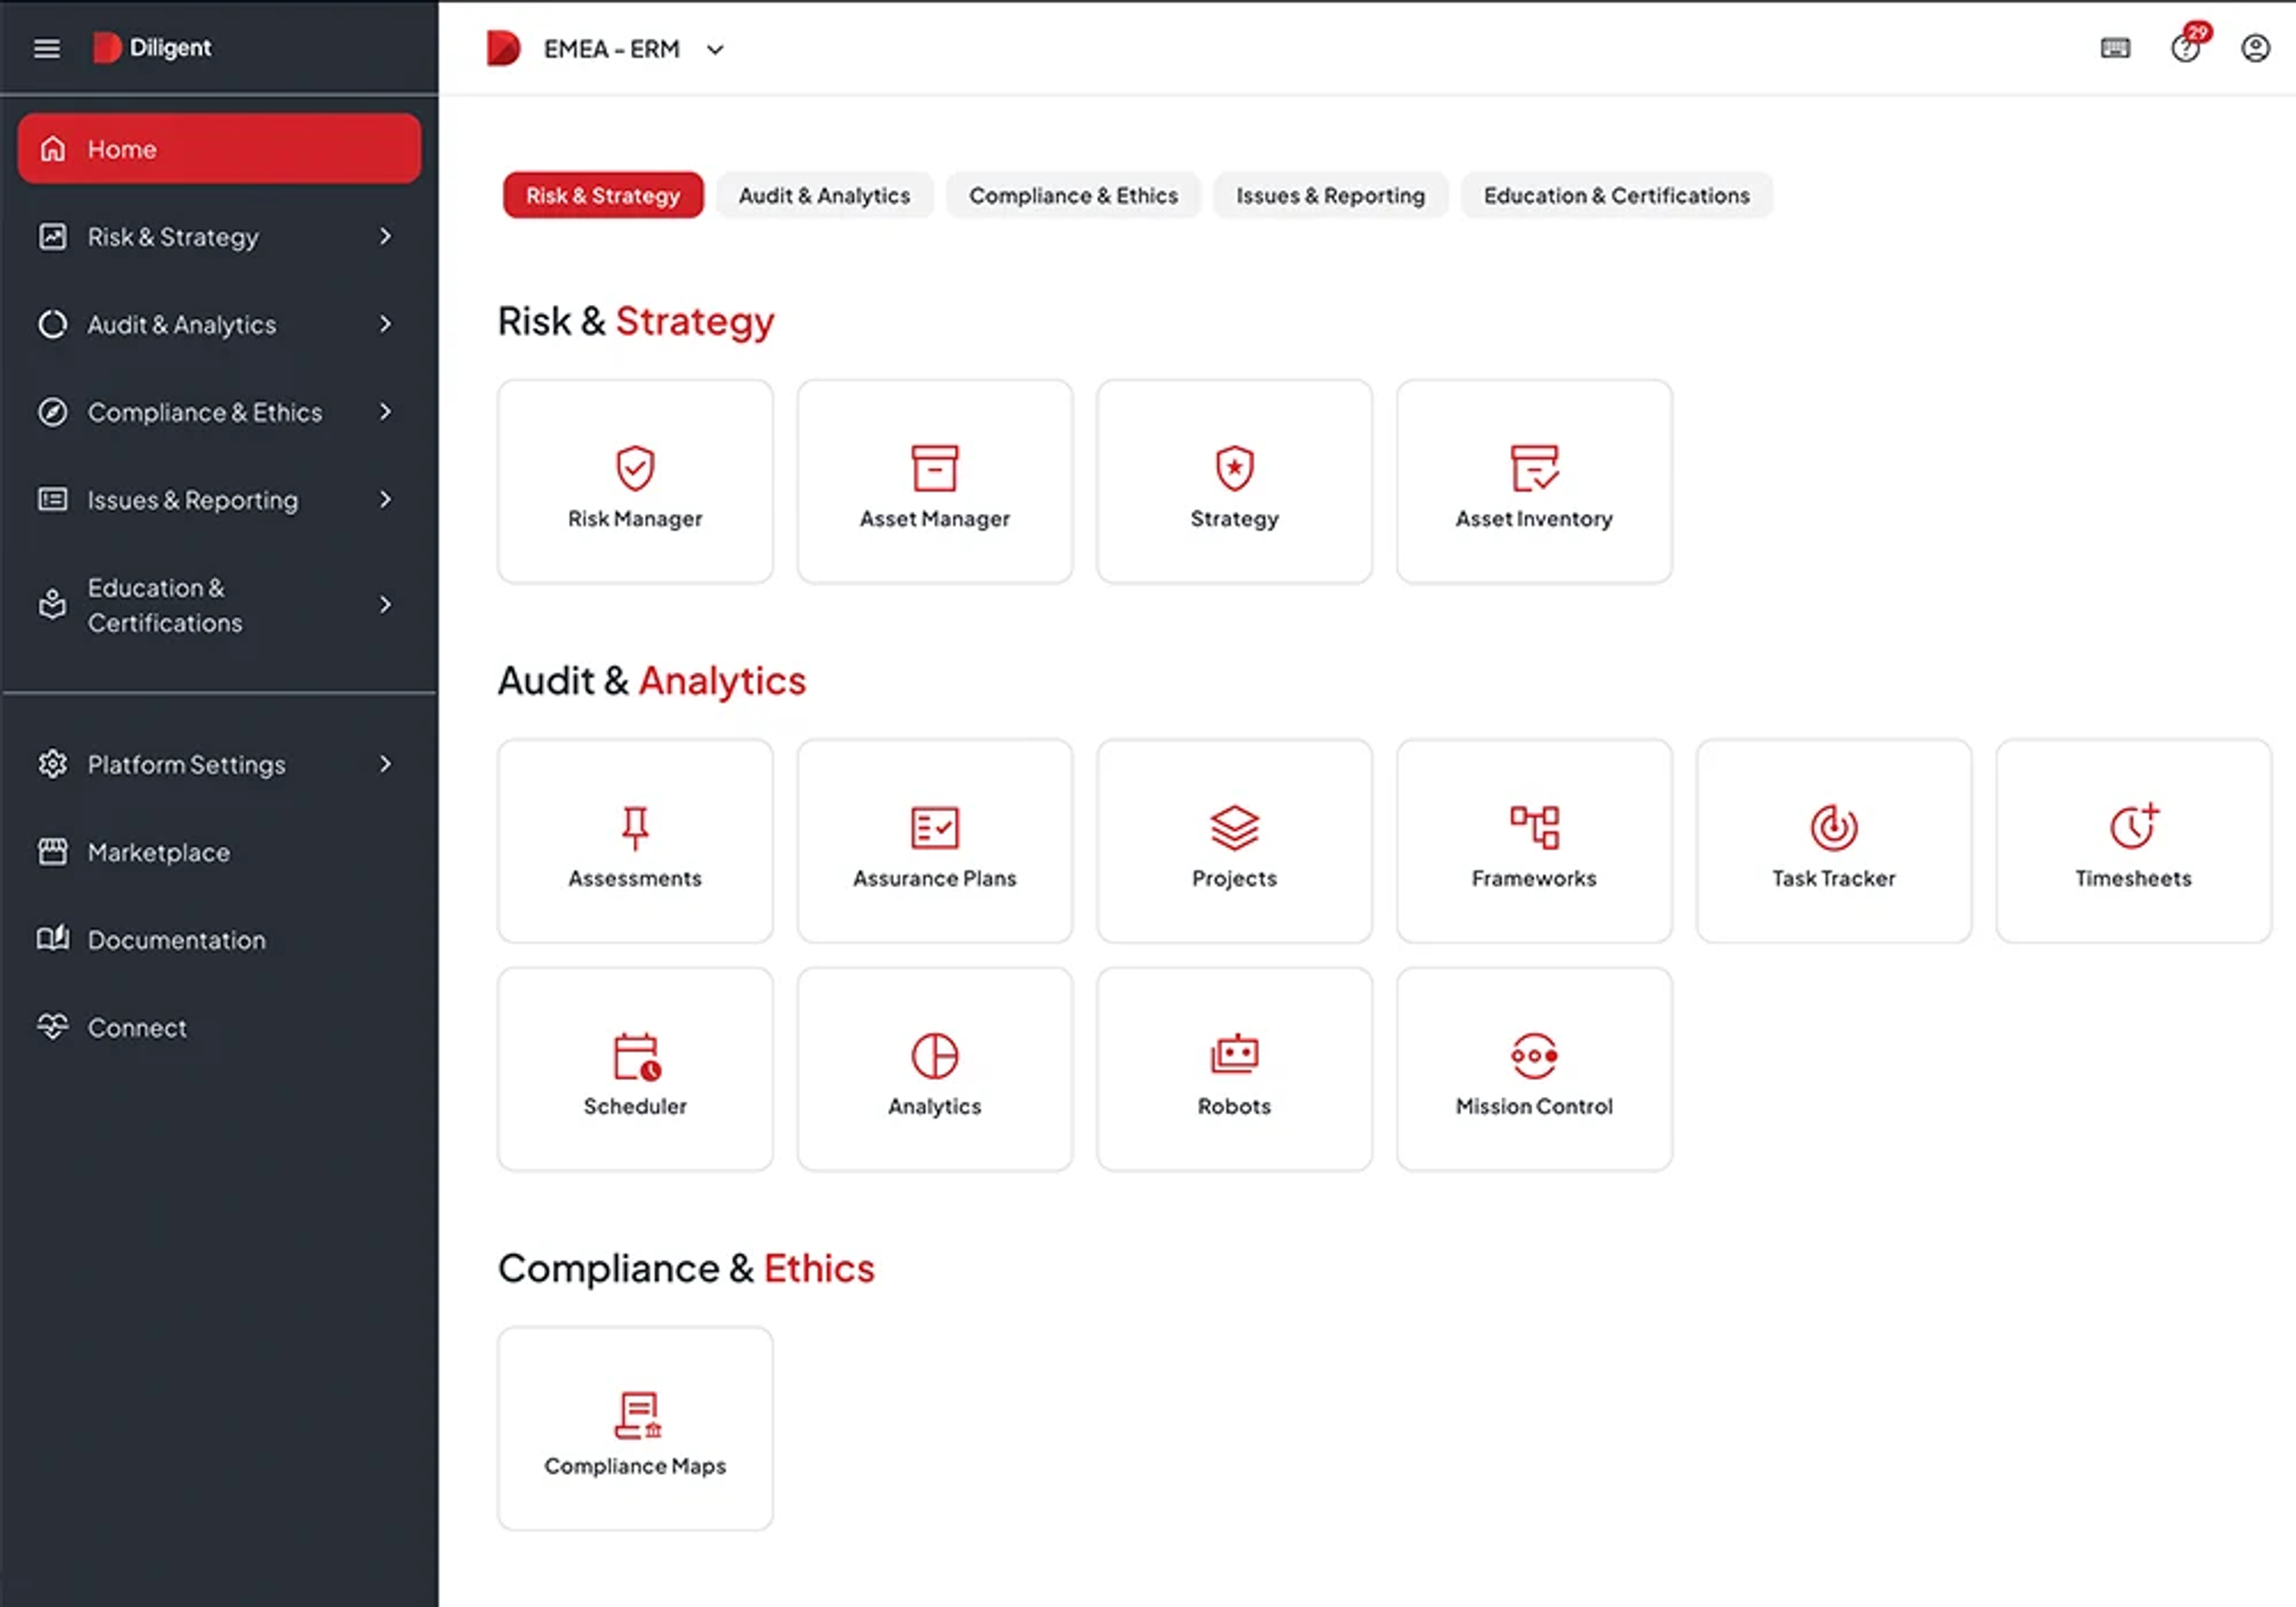Open the Projects layers card

(1234, 841)
